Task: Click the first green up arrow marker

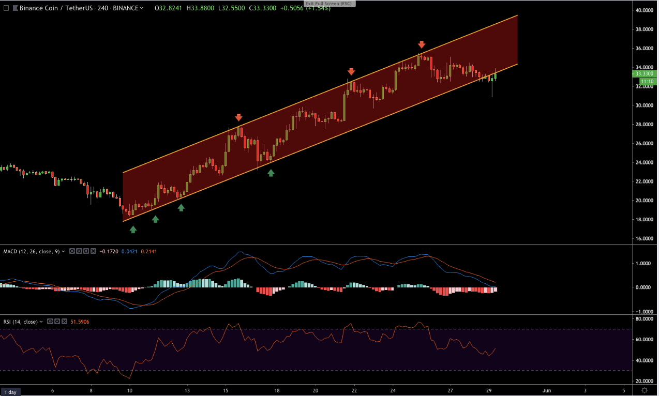Action: (x=133, y=229)
